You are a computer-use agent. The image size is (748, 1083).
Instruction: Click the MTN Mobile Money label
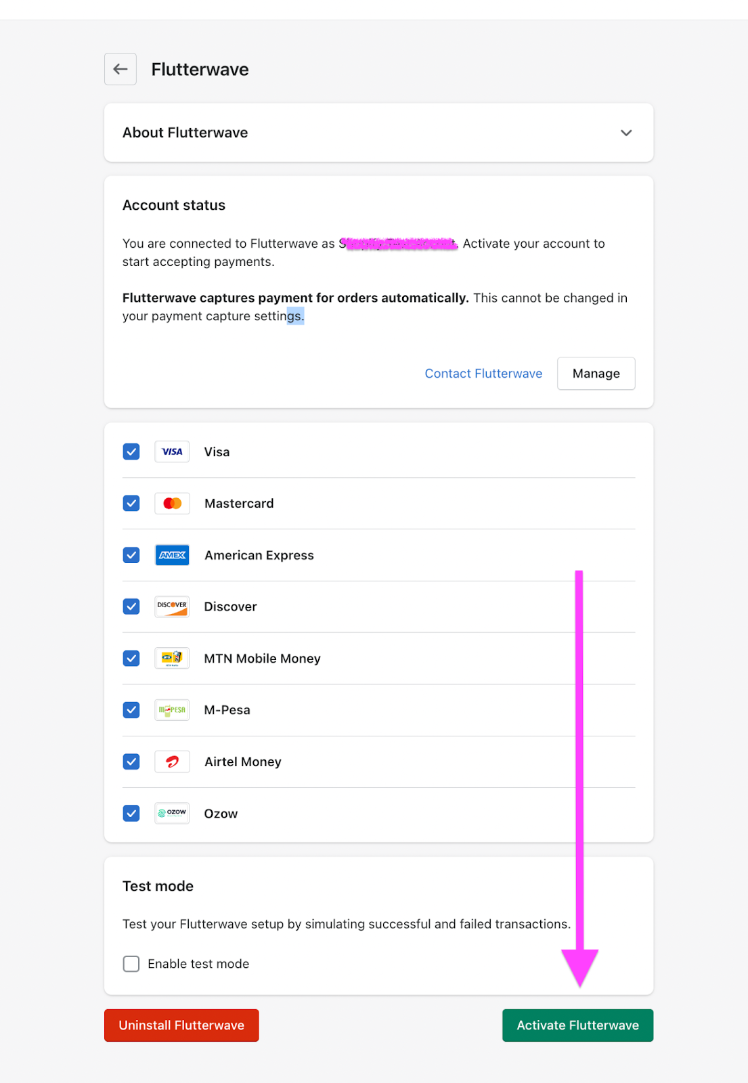[x=263, y=659]
